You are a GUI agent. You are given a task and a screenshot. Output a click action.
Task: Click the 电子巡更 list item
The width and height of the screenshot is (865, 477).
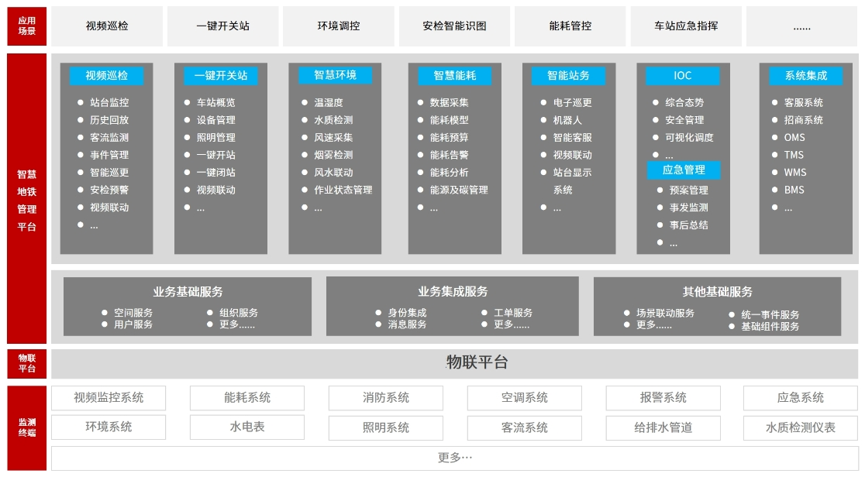coord(573,102)
